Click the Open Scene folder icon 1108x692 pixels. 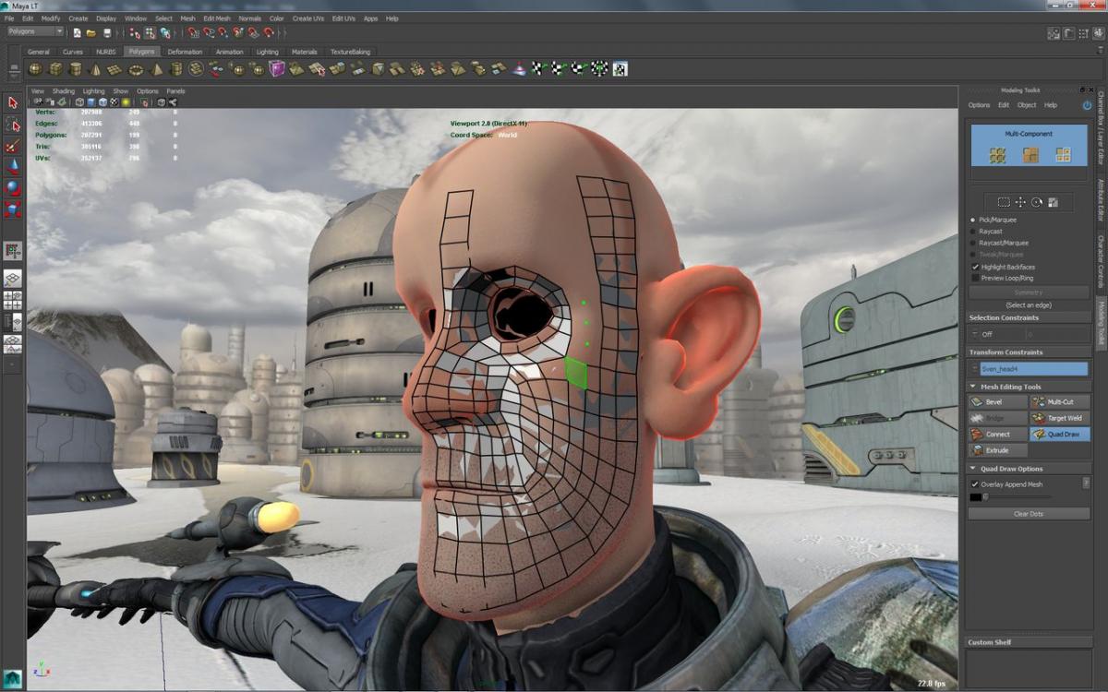[91, 33]
